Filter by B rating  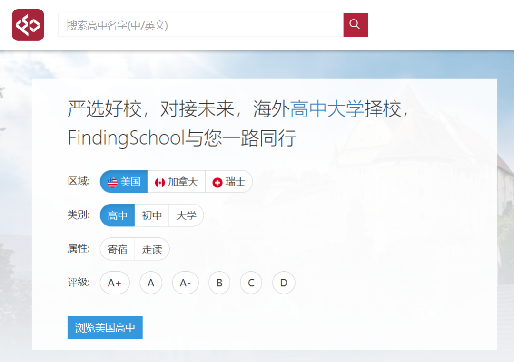tap(219, 283)
